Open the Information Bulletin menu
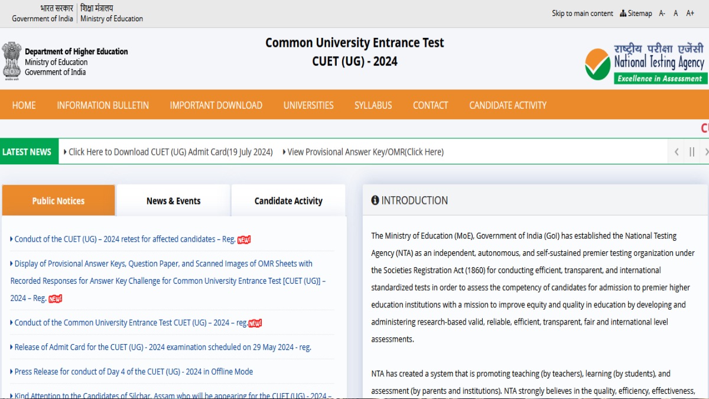Viewport: 709px width, 399px height. 103,105
